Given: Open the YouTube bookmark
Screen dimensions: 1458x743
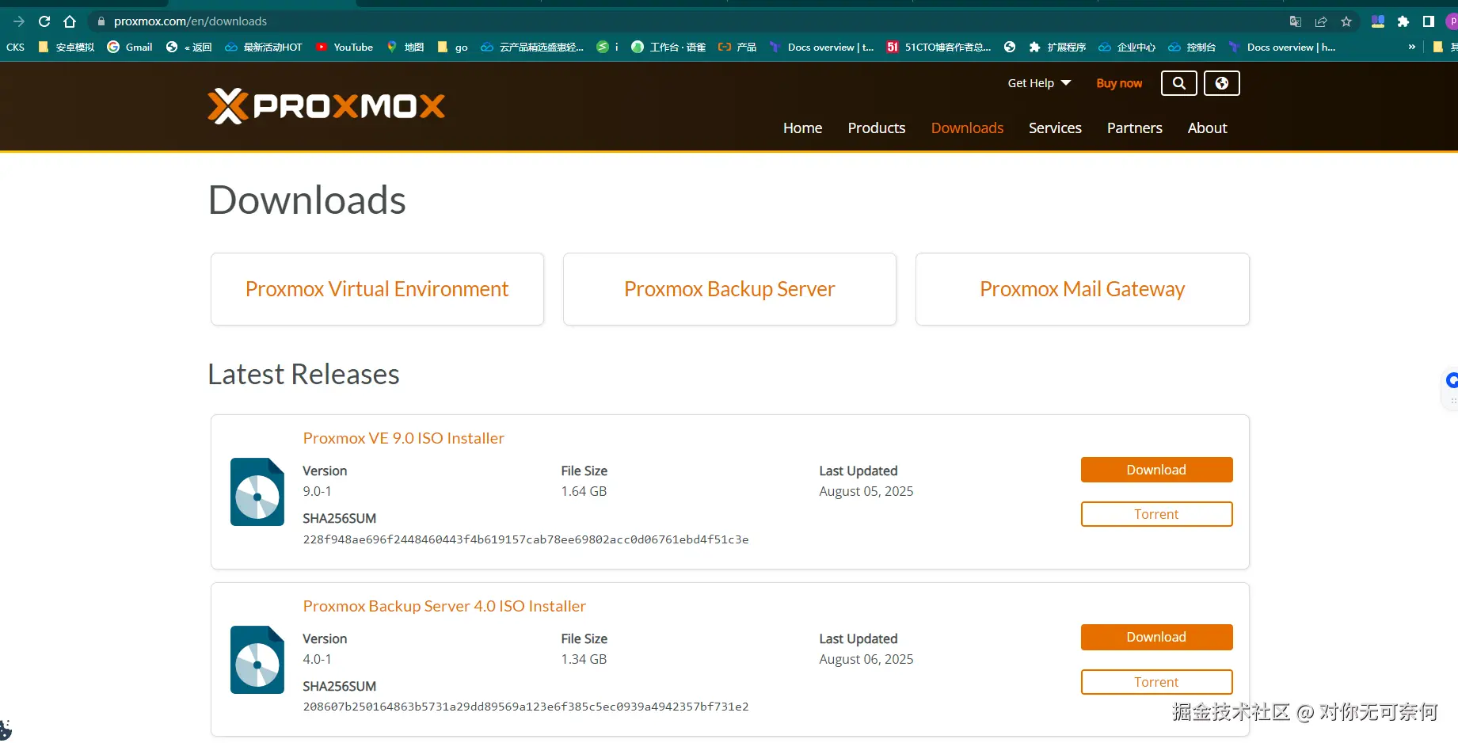Looking at the screenshot, I should point(345,48).
